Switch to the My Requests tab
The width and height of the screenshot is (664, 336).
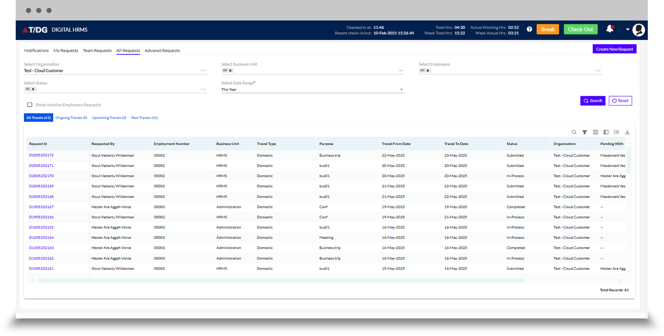(66, 50)
